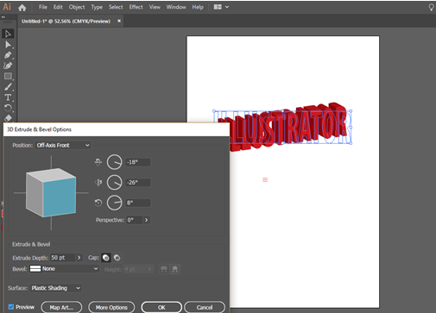Select the Paintbrush tool
436x313 pixels.
[8, 86]
